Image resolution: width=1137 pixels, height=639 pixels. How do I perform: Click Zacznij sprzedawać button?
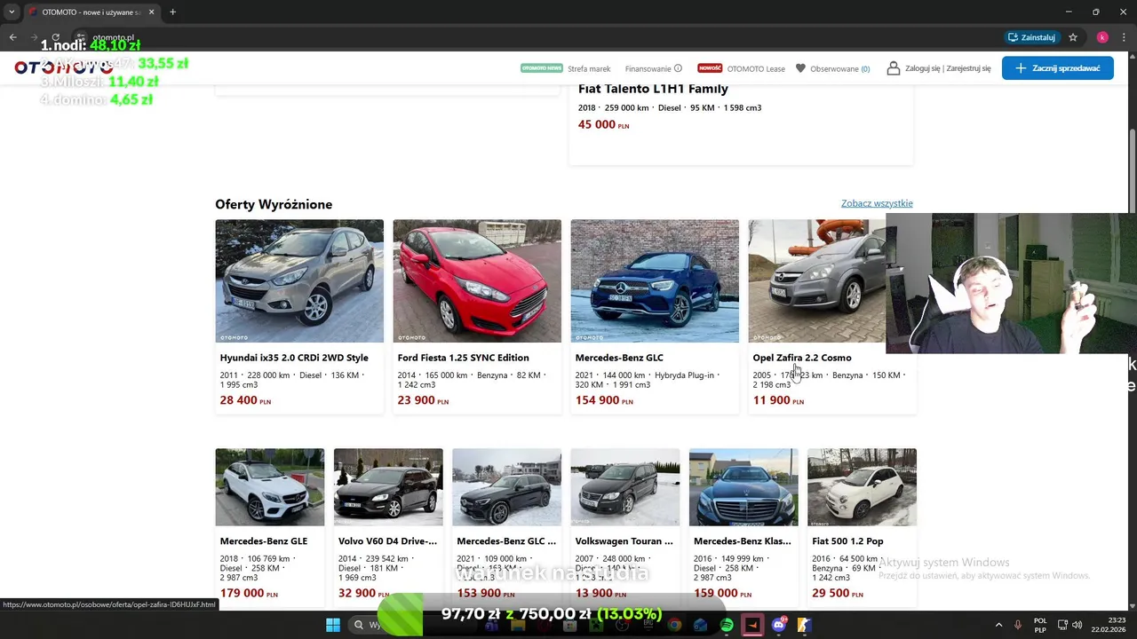pos(1057,68)
